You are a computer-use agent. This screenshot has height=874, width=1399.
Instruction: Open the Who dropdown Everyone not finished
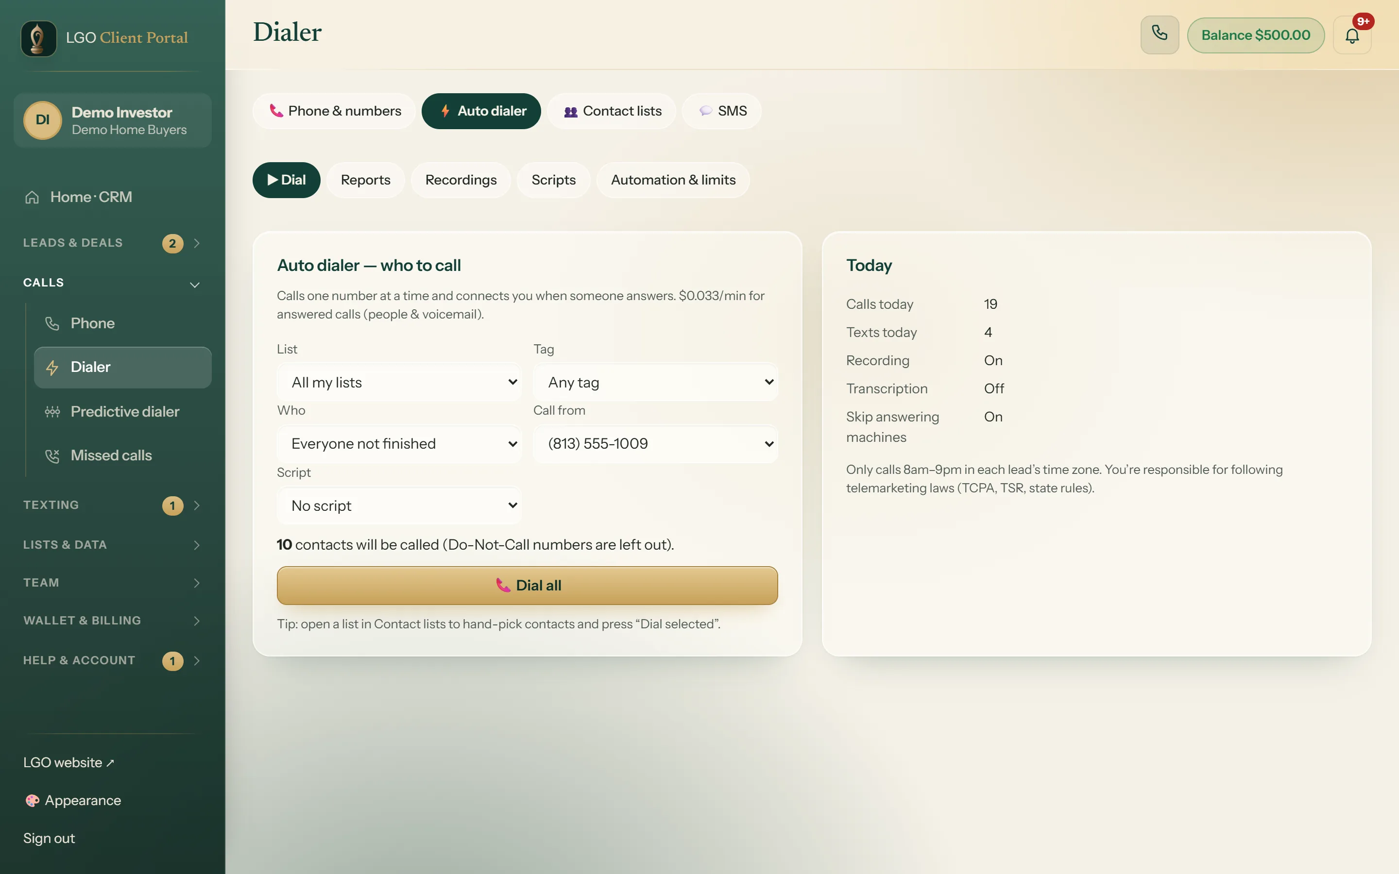[x=399, y=443]
